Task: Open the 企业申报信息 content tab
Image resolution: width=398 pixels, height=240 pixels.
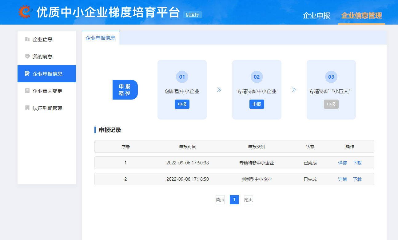Action: [101, 38]
